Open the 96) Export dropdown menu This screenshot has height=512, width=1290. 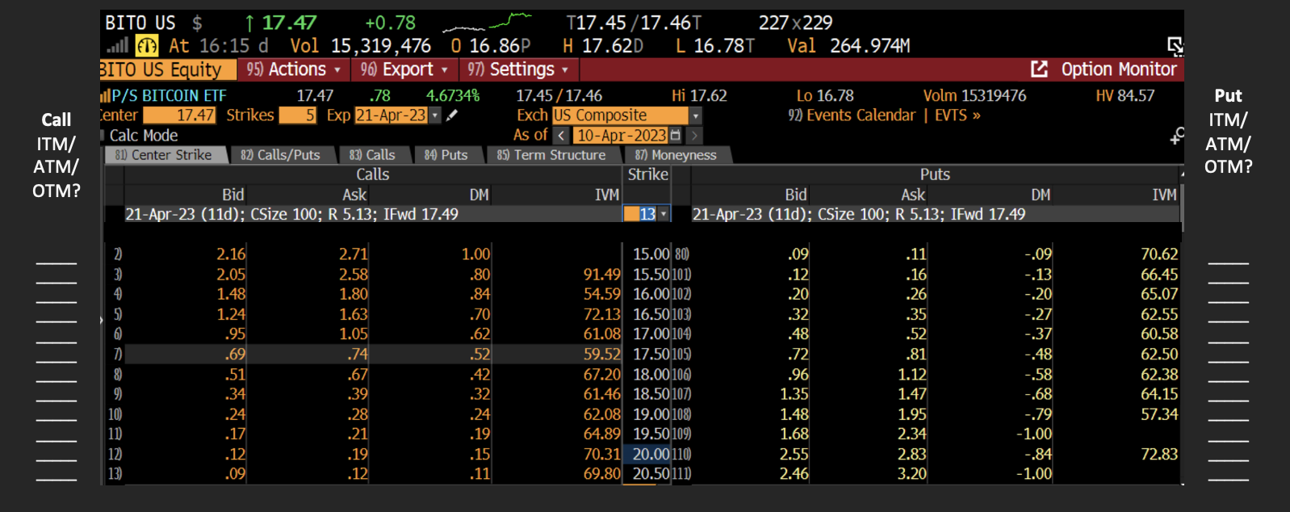tap(404, 69)
